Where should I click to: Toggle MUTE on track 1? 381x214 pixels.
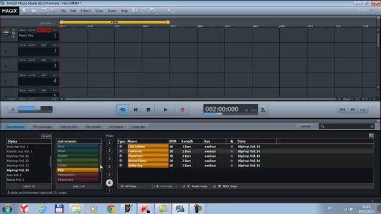click(x=32, y=30)
